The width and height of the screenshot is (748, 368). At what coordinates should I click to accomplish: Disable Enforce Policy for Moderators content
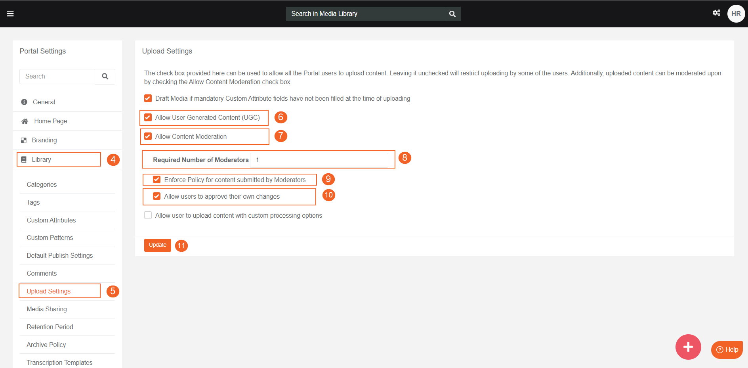157,180
